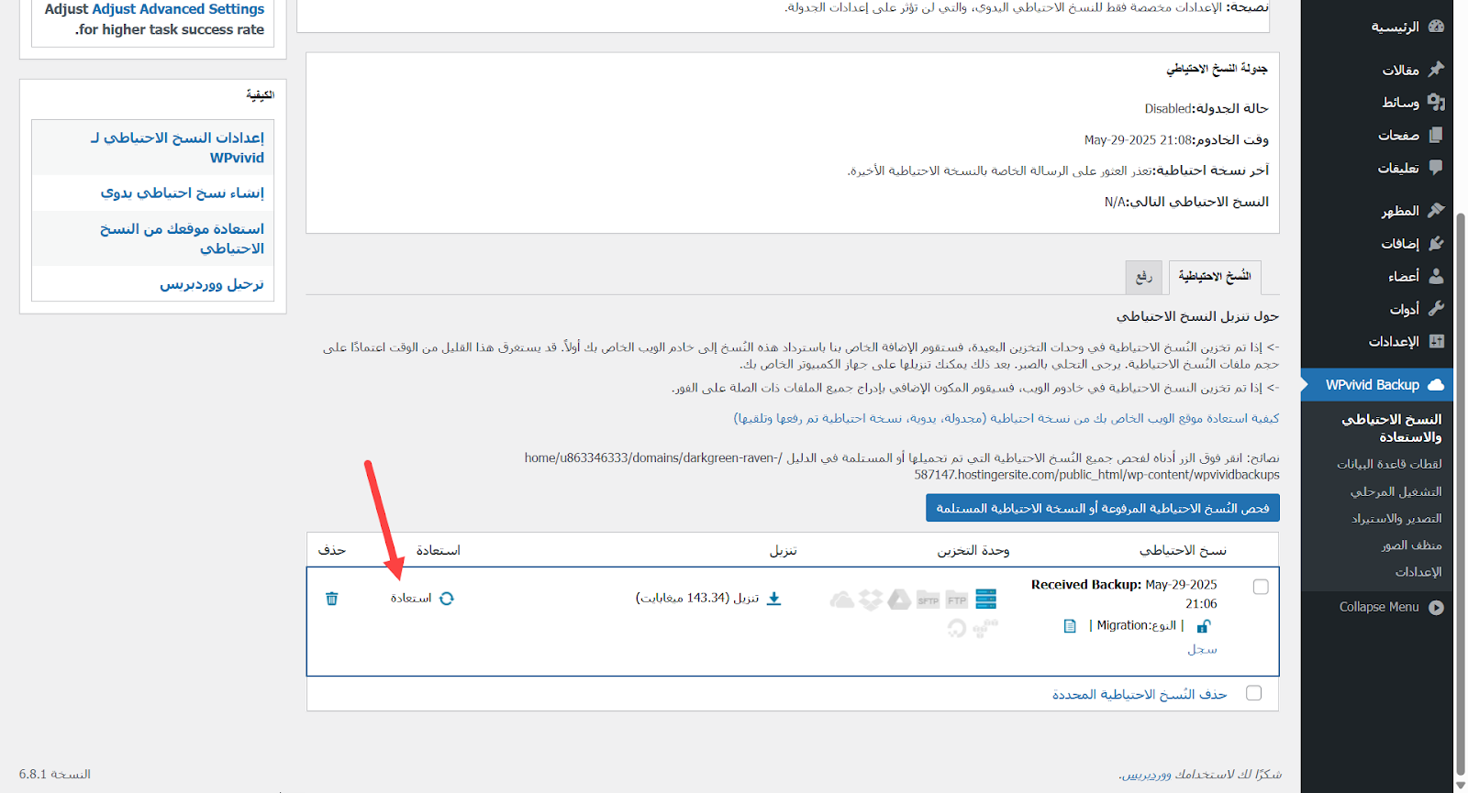The image size is (1468, 793).
Task: Click the localhost server storage icon
Action: click(985, 600)
